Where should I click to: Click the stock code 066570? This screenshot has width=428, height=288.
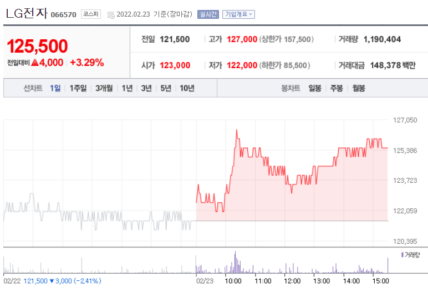pos(64,14)
